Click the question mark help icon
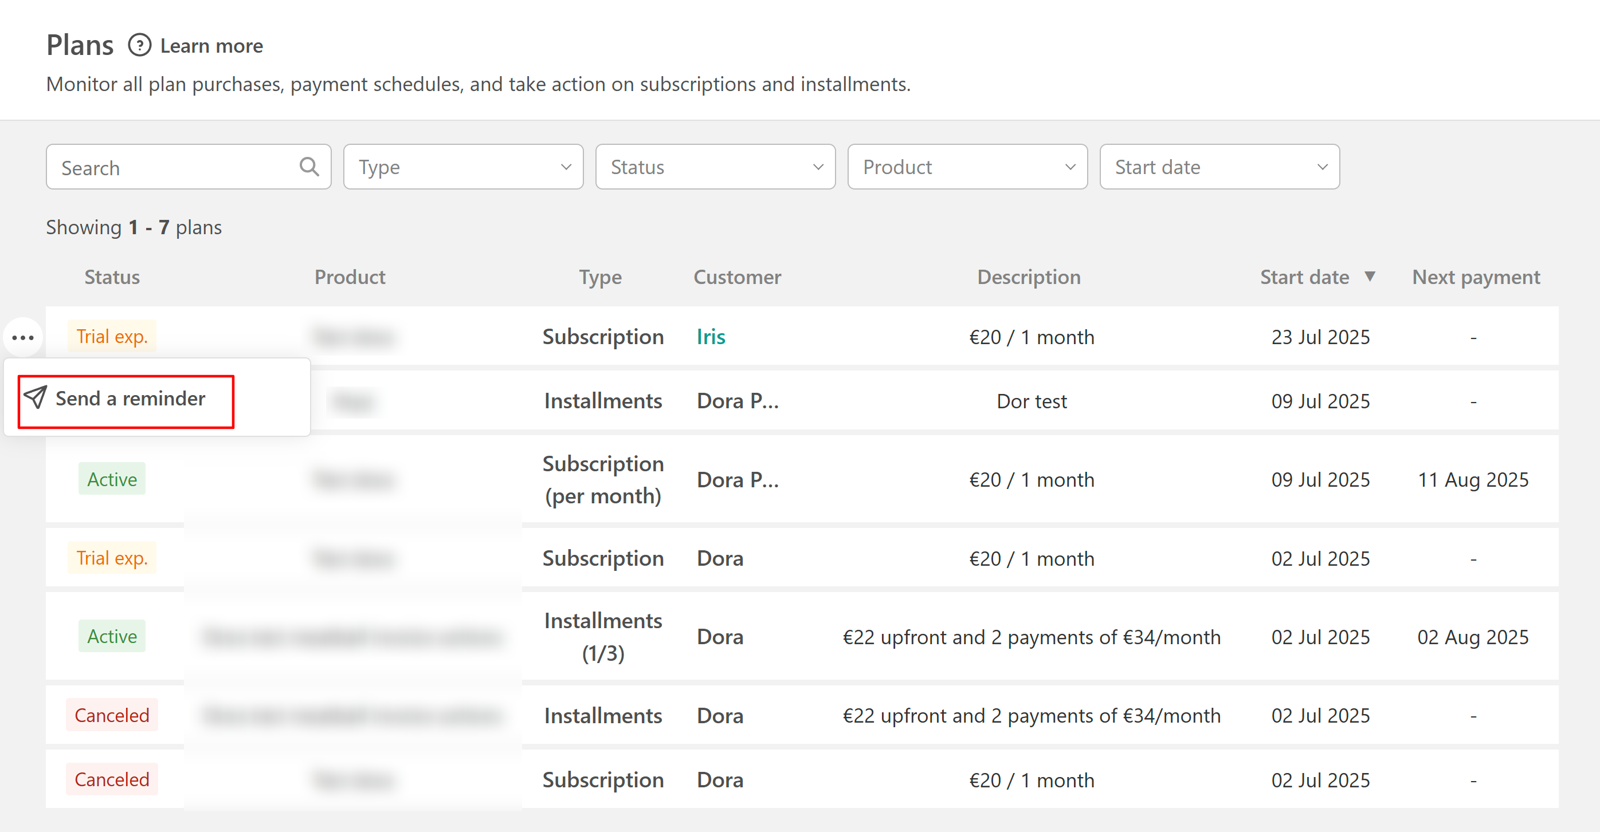This screenshot has height=832, width=1600. tap(139, 45)
